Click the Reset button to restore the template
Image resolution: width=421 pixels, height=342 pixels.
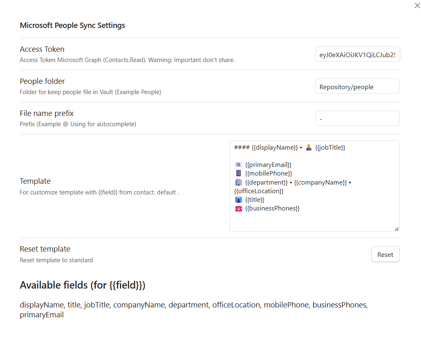385,254
